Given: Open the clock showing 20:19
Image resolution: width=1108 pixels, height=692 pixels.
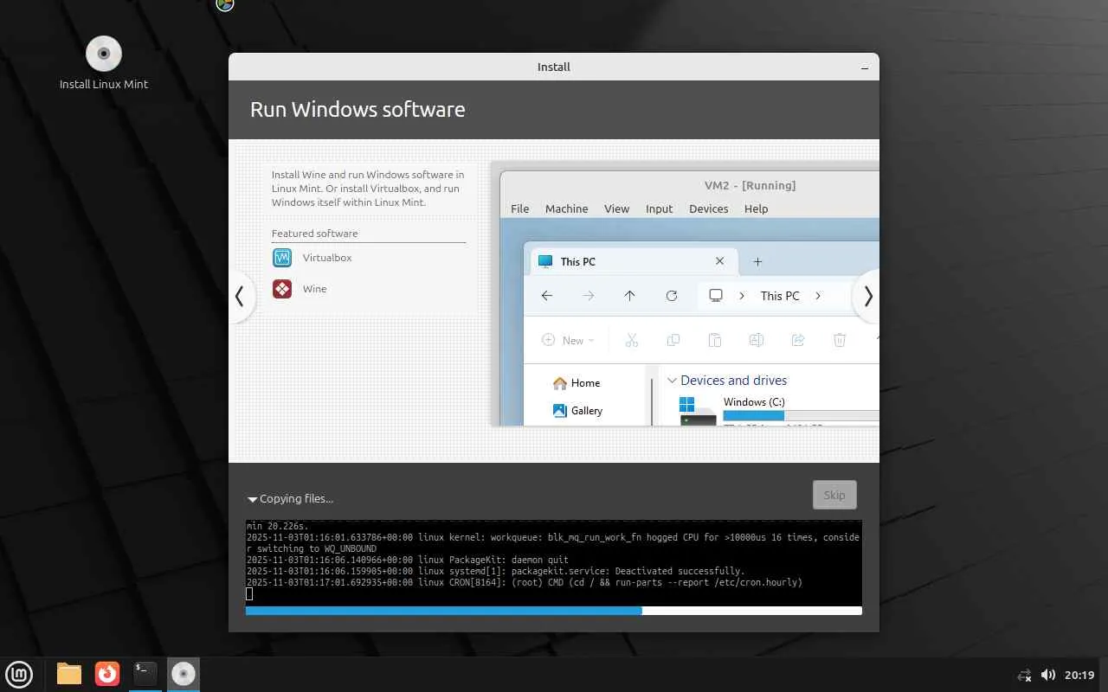Looking at the screenshot, I should pos(1079,675).
